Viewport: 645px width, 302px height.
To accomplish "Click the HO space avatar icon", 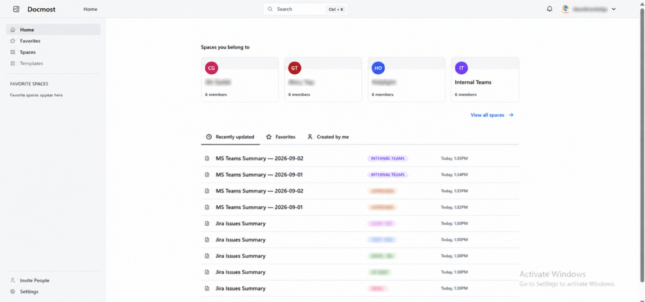I will (x=378, y=68).
